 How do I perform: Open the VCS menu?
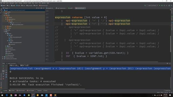tap(40, 3)
